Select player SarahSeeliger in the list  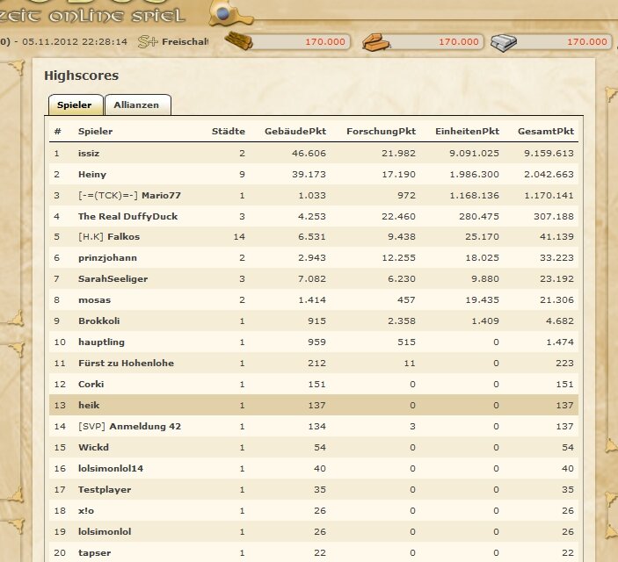point(113,279)
